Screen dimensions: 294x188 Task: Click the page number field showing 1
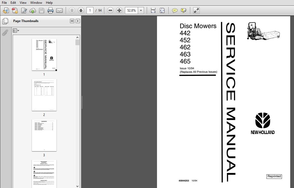90,10
